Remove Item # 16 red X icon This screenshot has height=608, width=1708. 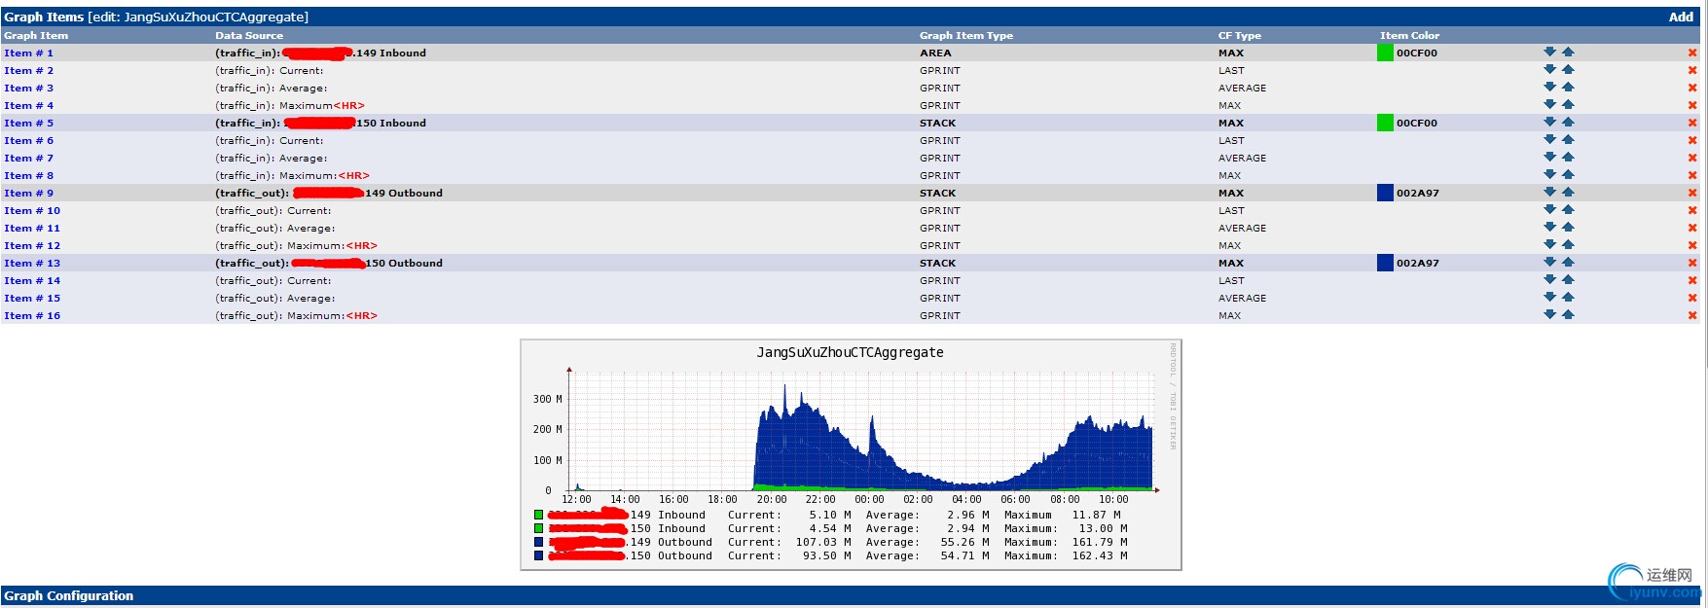[x=1692, y=316]
